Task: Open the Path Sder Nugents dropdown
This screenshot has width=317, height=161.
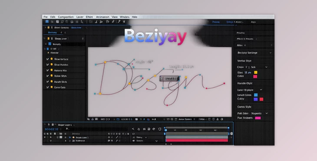Action: tap(267, 114)
